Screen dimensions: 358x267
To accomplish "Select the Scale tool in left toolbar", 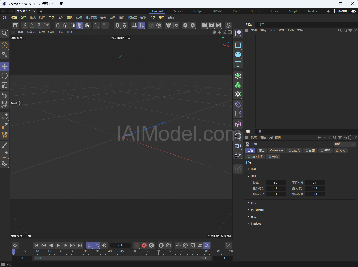I will tap(5, 85).
